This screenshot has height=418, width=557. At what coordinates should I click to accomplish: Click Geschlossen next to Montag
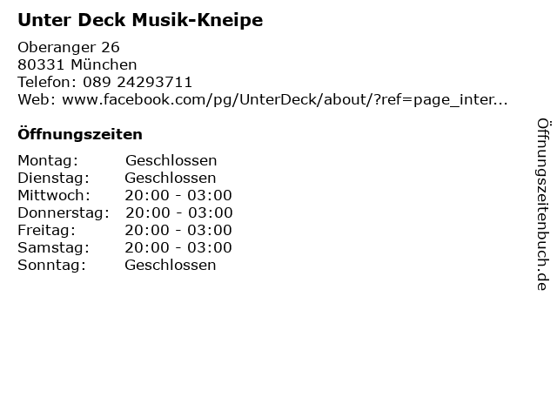pos(171,160)
